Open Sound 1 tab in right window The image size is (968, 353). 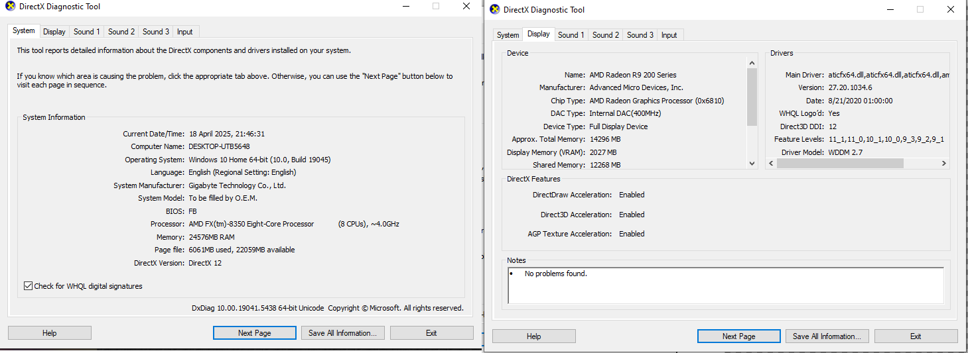[571, 35]
